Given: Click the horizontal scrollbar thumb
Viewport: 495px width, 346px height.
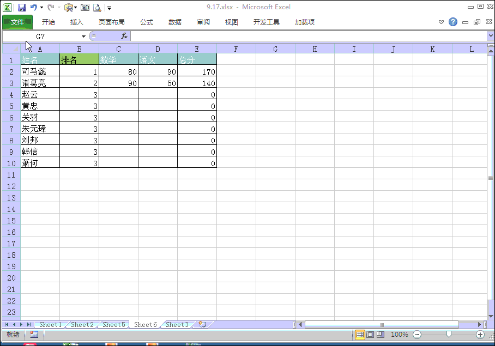Looking at the screenshot, I should (382, 324).
